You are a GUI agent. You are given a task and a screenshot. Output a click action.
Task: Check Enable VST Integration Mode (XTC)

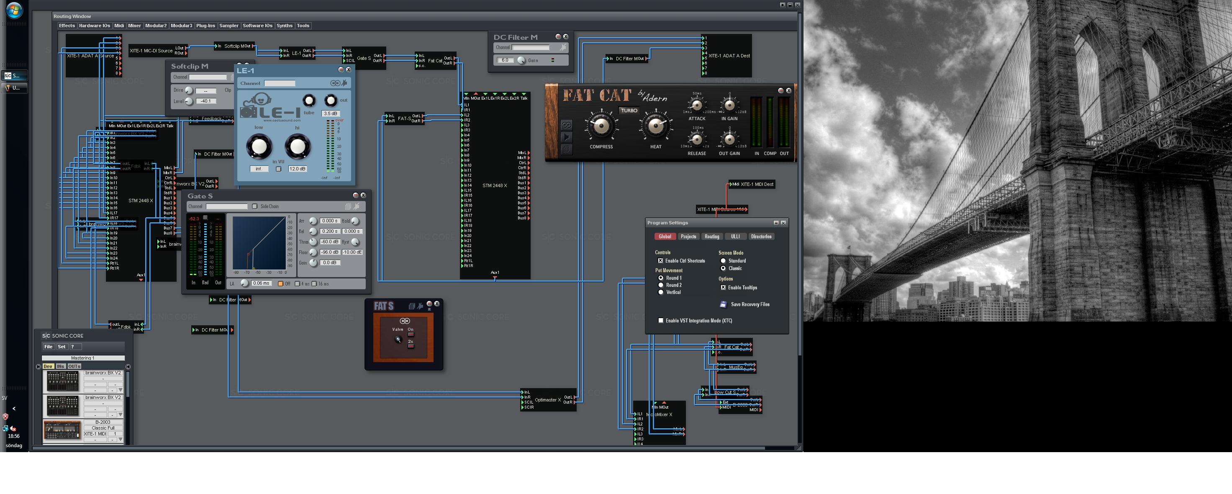pos(661,321)
